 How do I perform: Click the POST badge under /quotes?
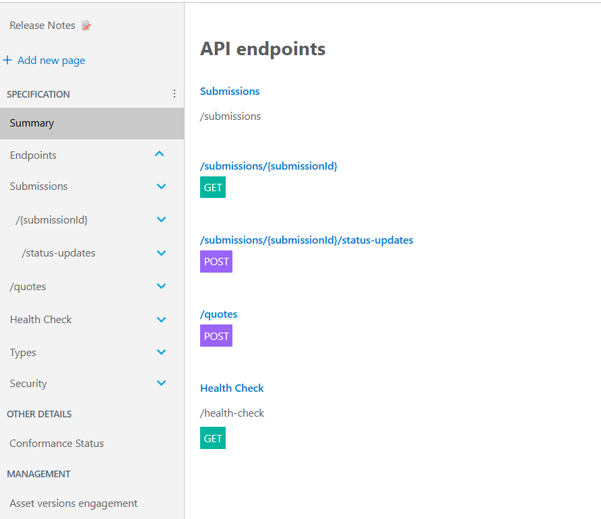(216, 335)
